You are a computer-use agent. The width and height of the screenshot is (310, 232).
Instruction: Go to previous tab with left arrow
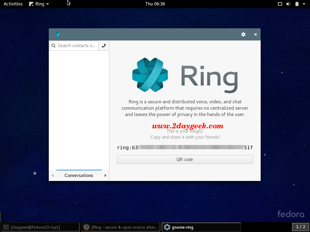tap(53, 176)
